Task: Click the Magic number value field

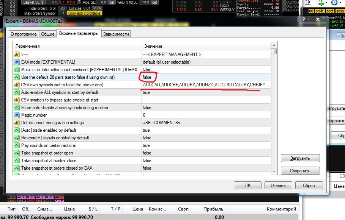Action: tap(206, 115)
